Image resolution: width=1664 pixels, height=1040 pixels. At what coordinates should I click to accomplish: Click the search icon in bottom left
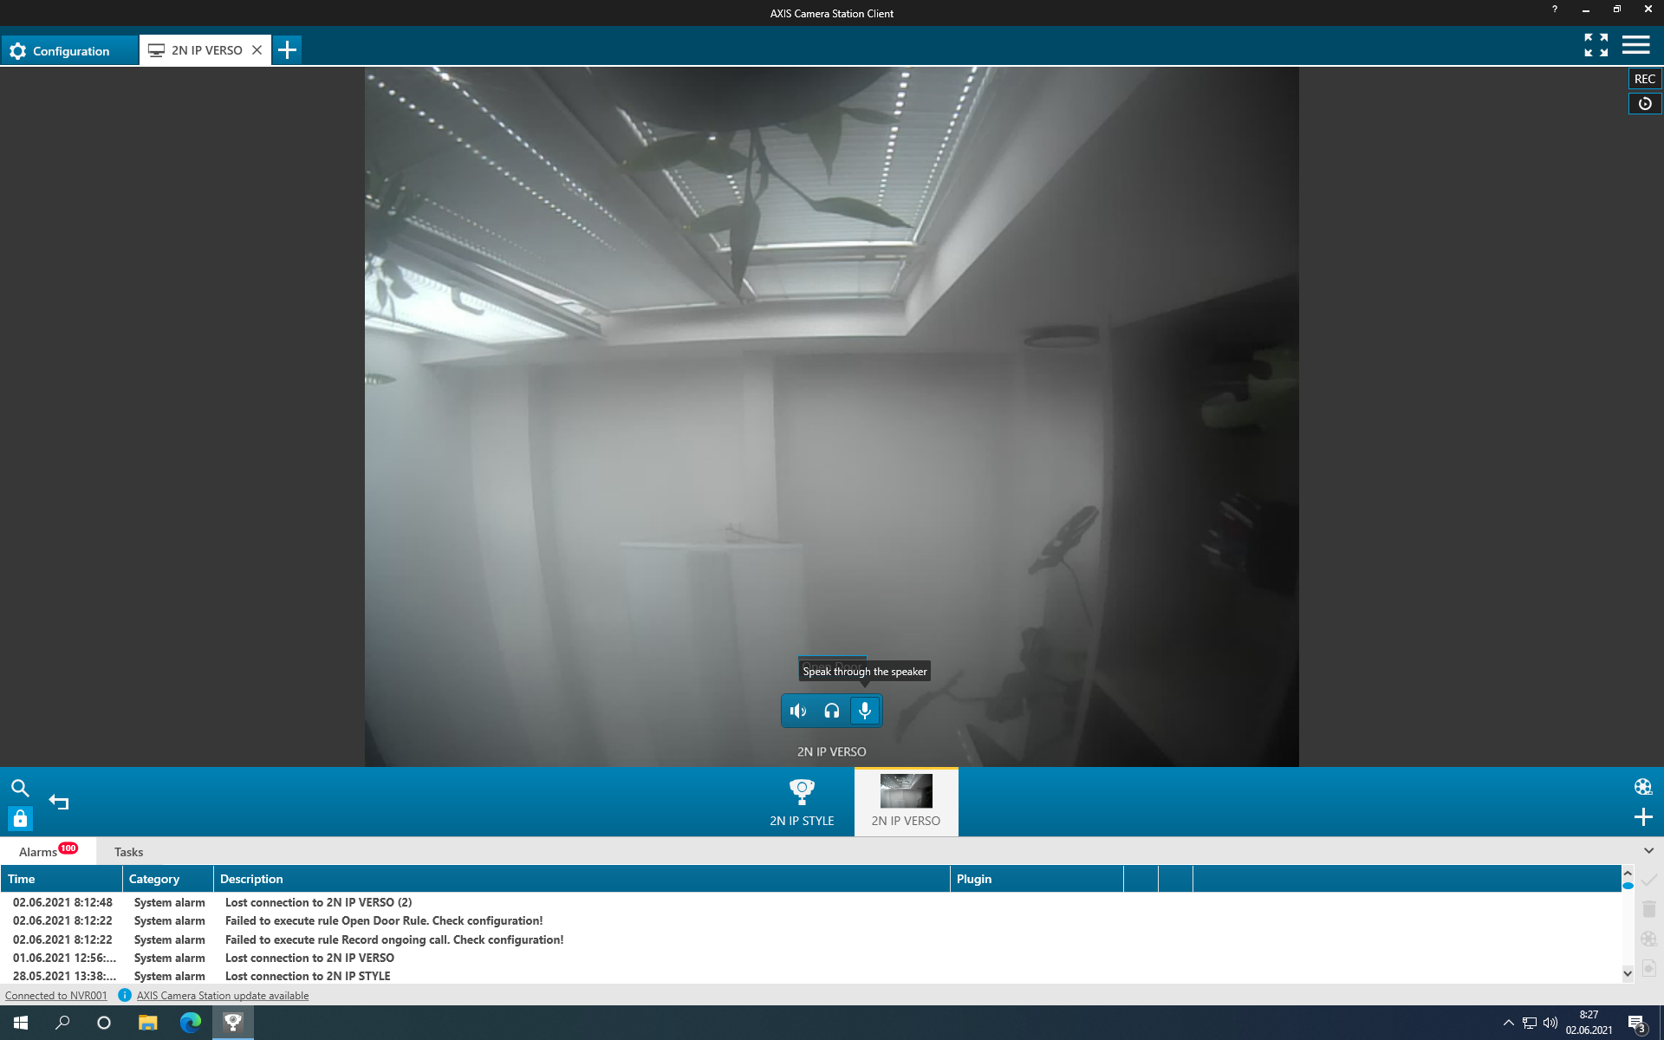(x=20, y=787)
